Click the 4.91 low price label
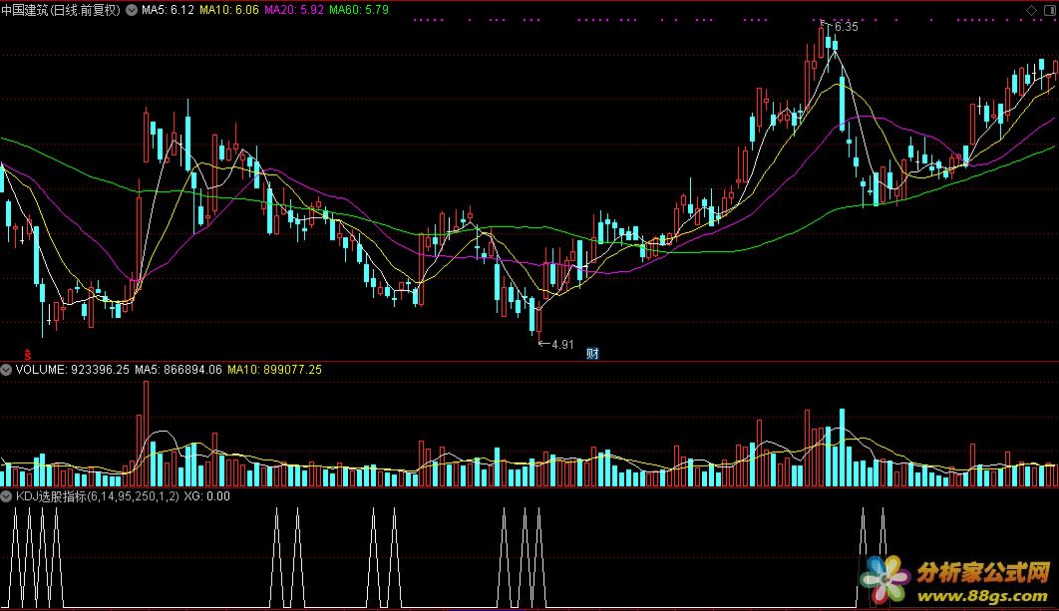The width and height of the screenshot is (1059, 611). 562,344
